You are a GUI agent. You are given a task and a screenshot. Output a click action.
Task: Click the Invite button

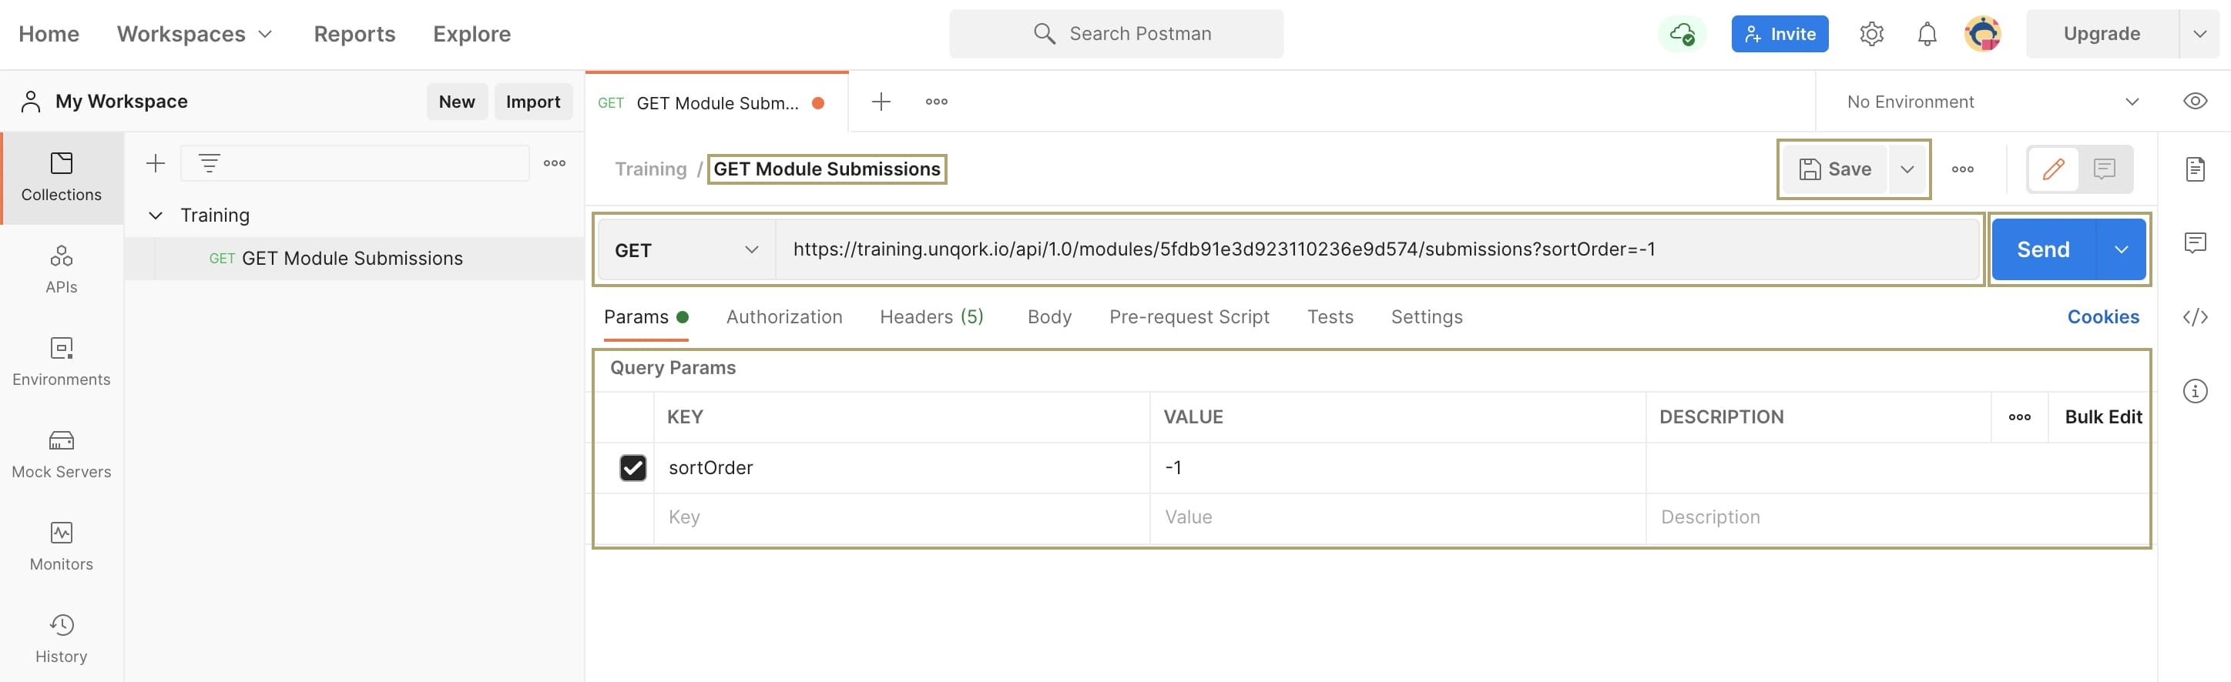coord(1779,34)
